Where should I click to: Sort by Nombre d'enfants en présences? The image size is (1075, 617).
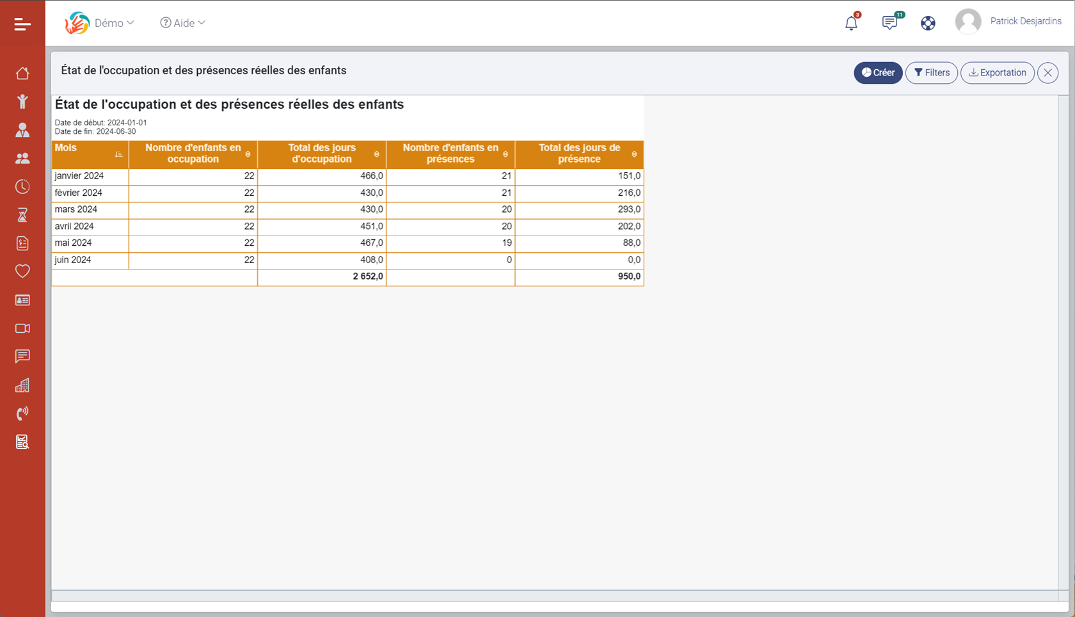(x=506, y=154)
